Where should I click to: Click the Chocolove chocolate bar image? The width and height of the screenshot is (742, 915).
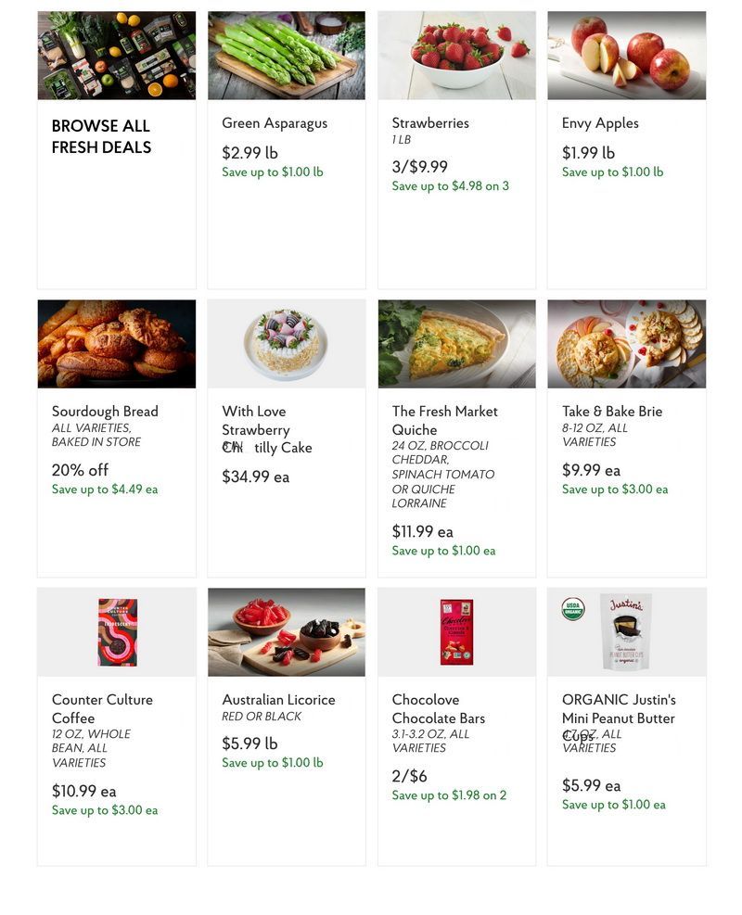(456, 632)
